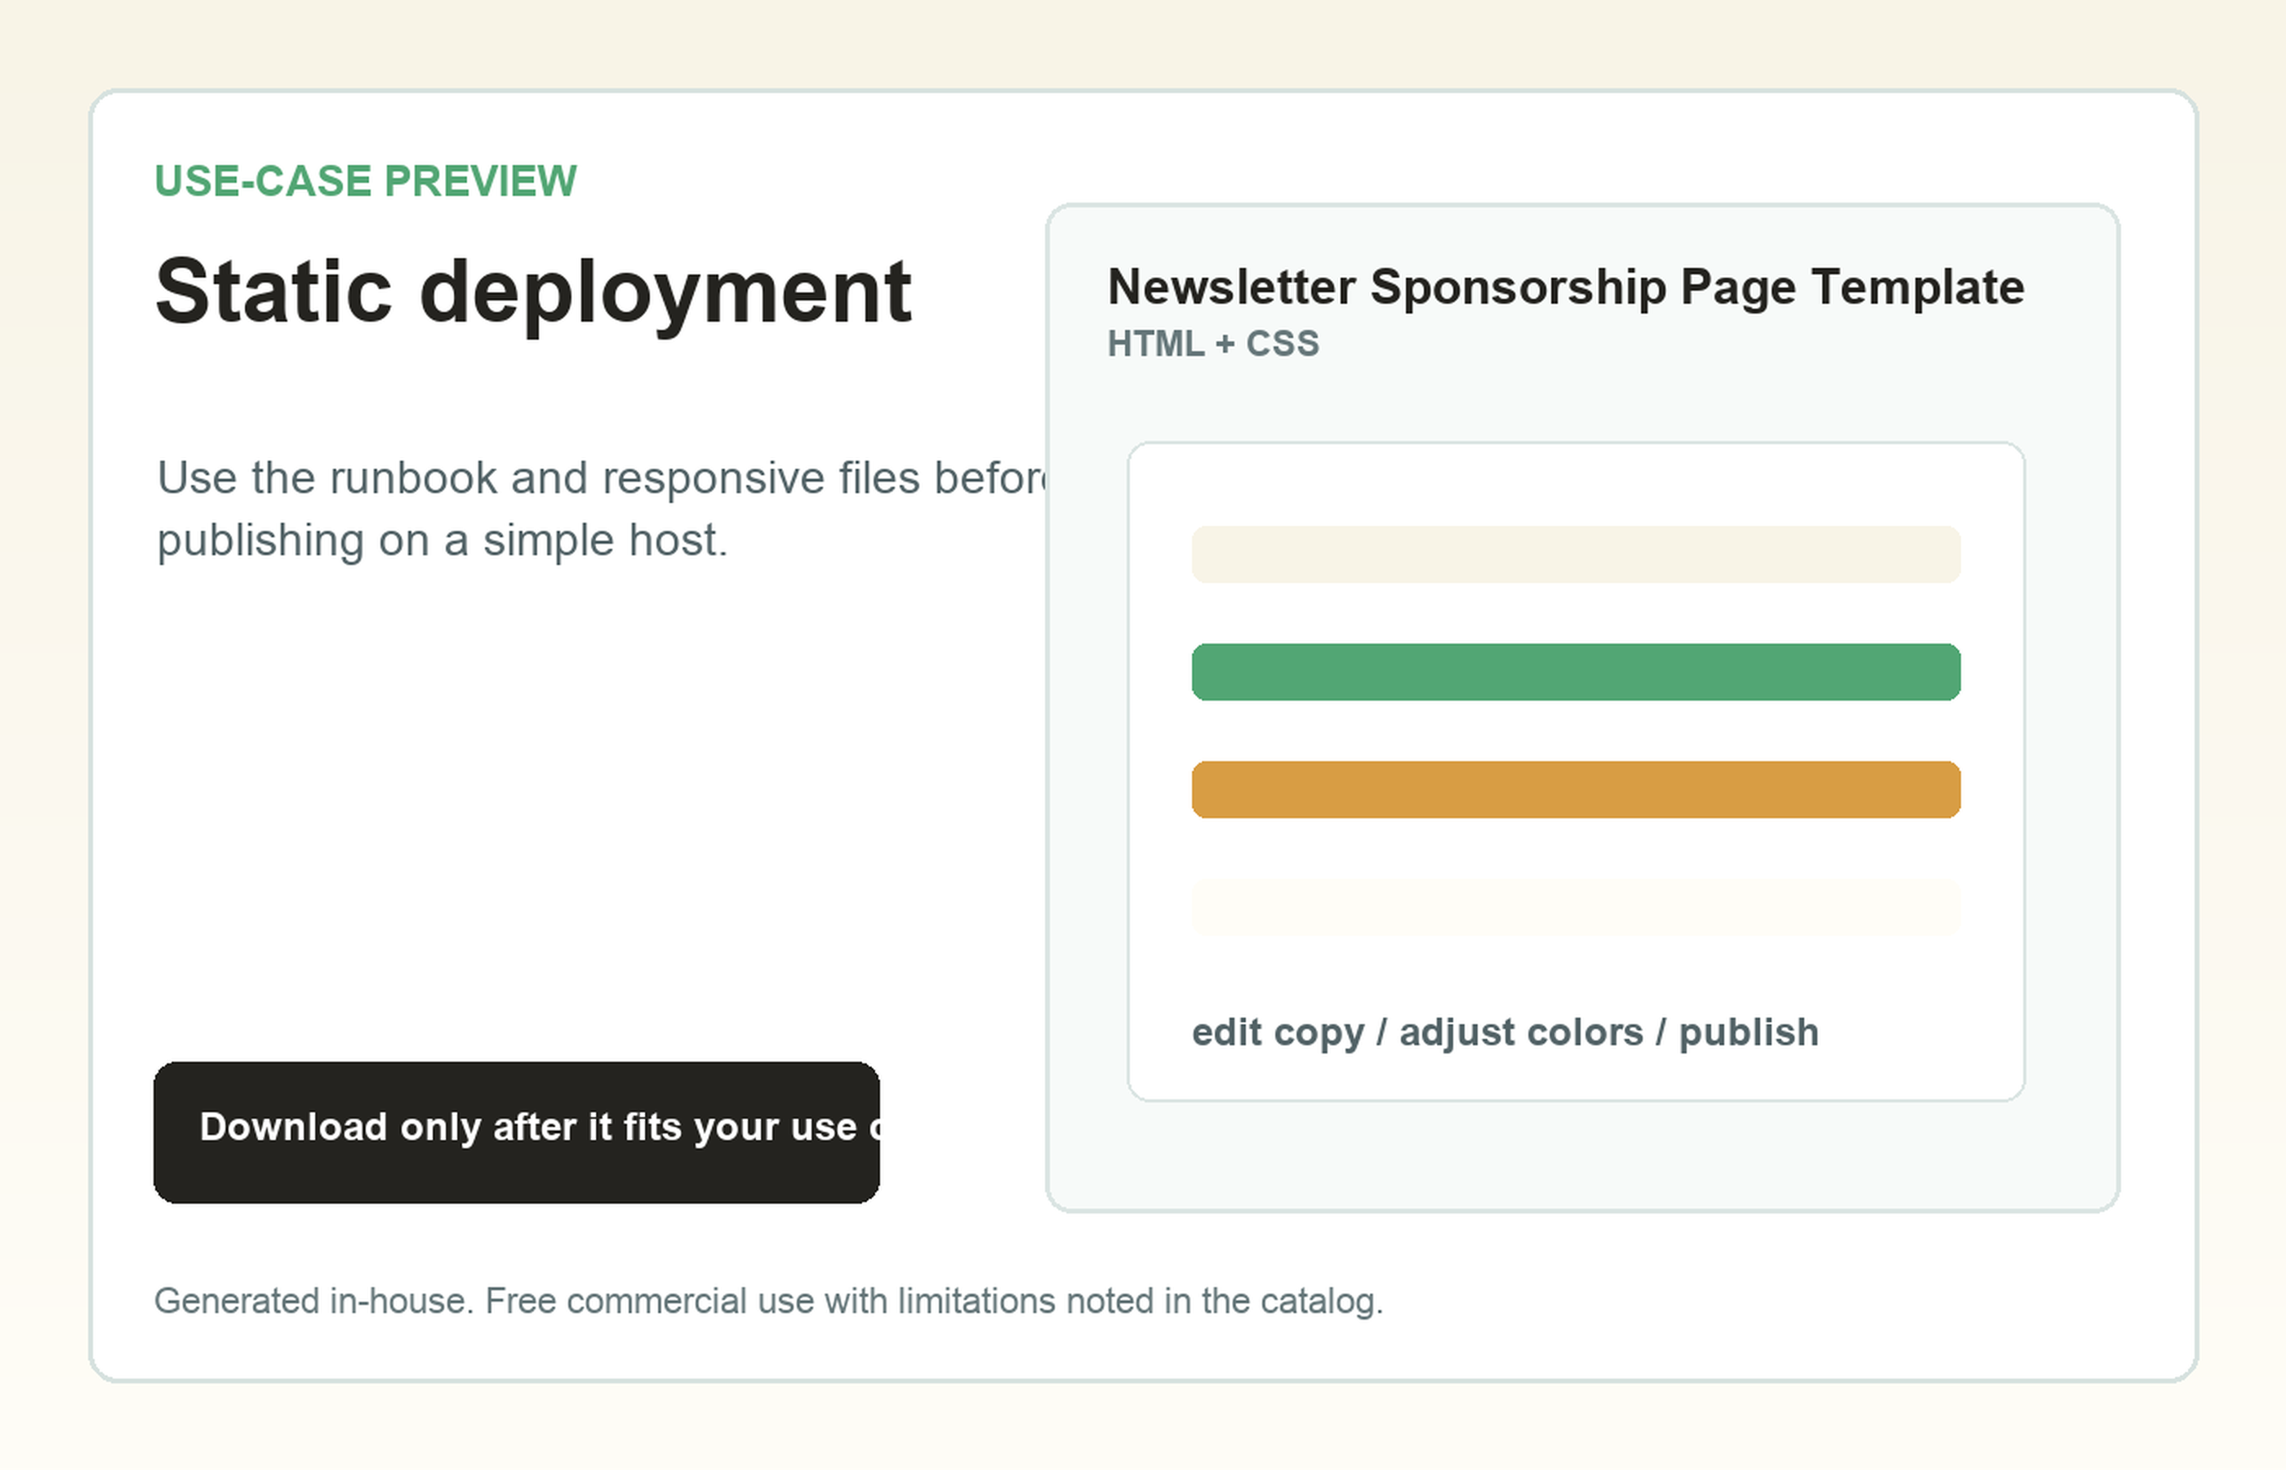Click the Generated in-house license note

tap(768, 1301)
